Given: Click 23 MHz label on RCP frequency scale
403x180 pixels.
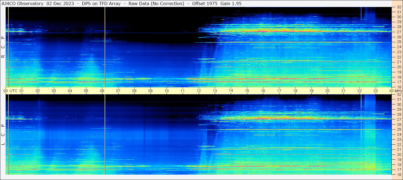Looking at the screenshot, I should point(399,52).
